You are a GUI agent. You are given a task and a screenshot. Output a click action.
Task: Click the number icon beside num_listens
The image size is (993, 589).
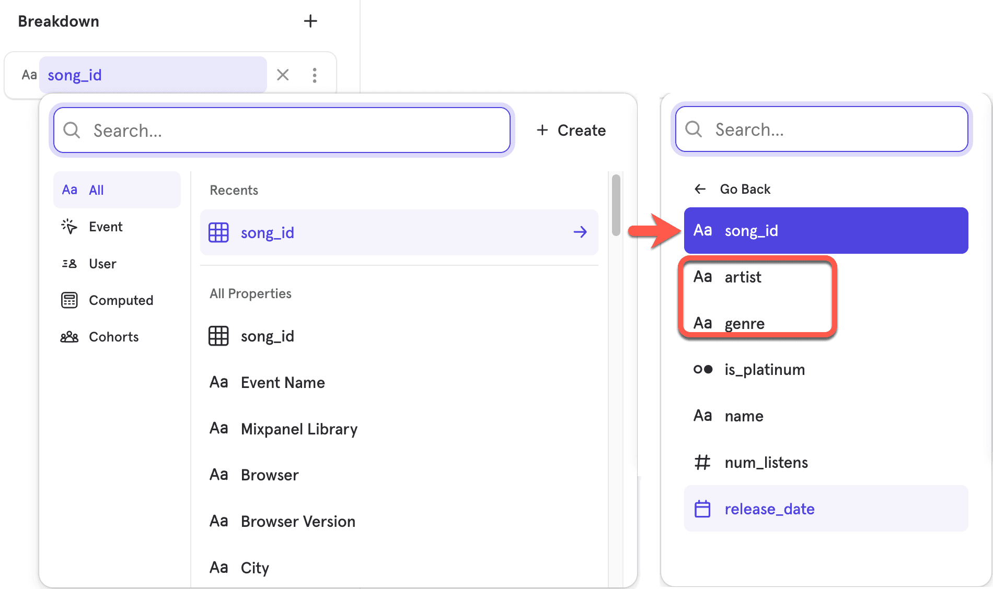(702, 462)
